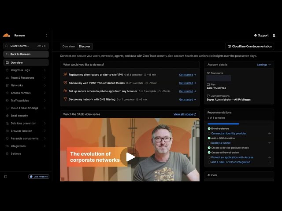Screen dimensions: 282x211
Task: Click the shield icon for web traffic
Action: click(65, 83)
